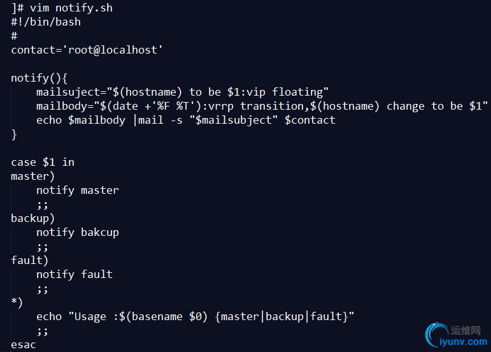
Task: Click the 'esac' closing keyword
Action: point(24,344)
